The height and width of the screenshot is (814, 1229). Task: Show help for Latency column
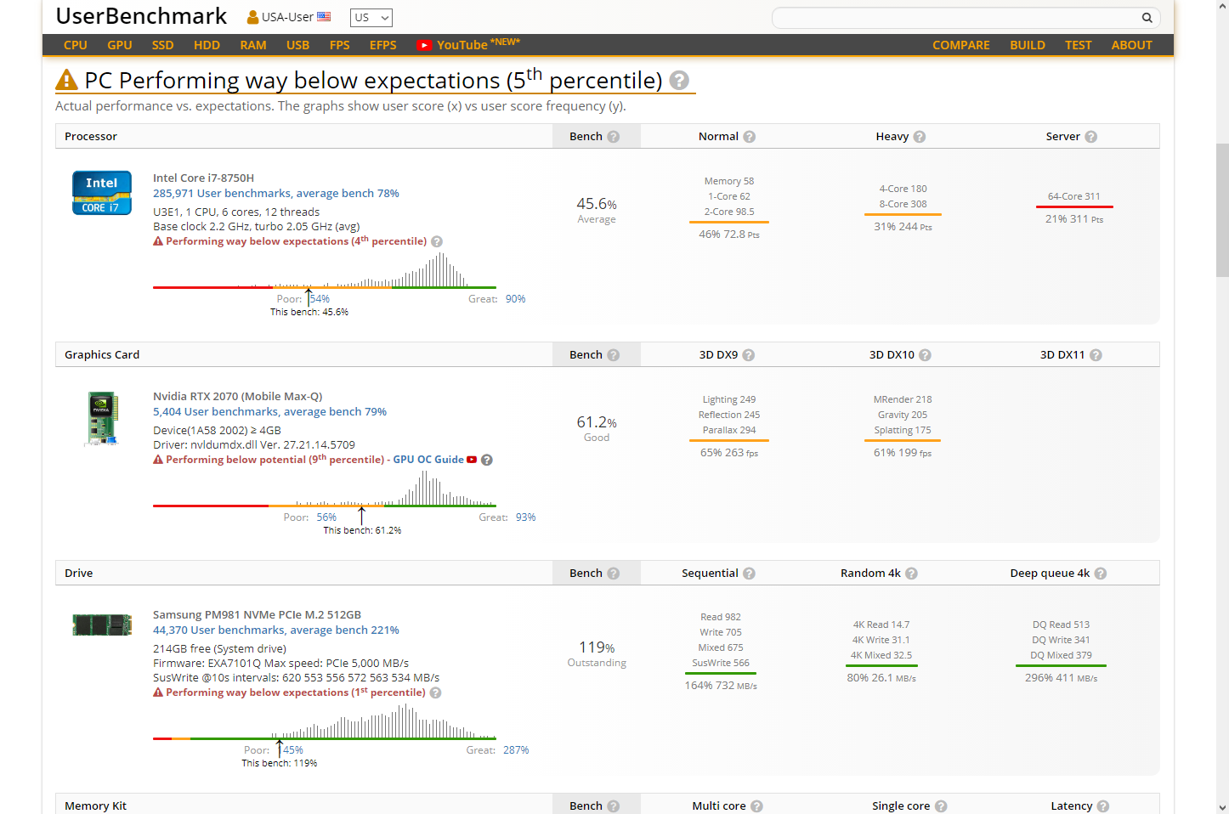(1103, 806)
